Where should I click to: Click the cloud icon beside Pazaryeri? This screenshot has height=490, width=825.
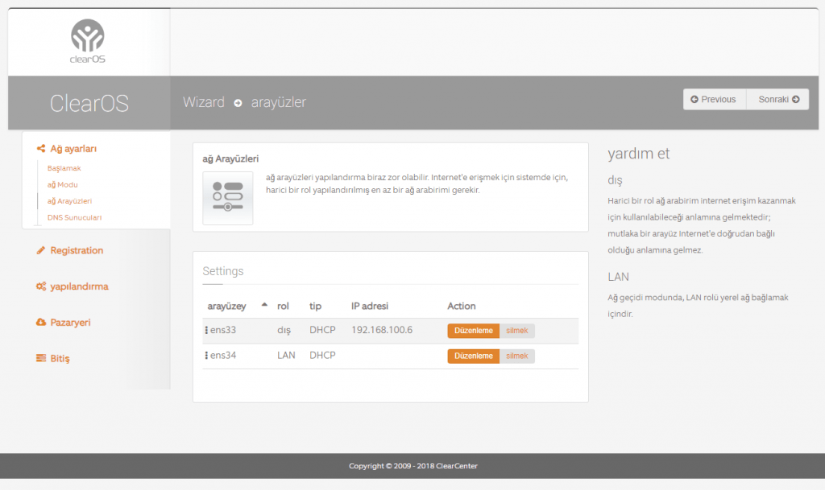click(x=41, y=322)
